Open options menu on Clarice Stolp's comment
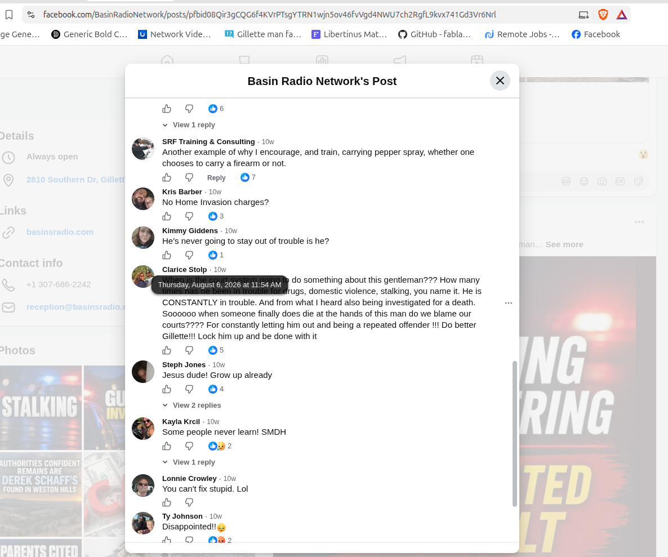Screen dimensions: 668x557 pos(508,303)
